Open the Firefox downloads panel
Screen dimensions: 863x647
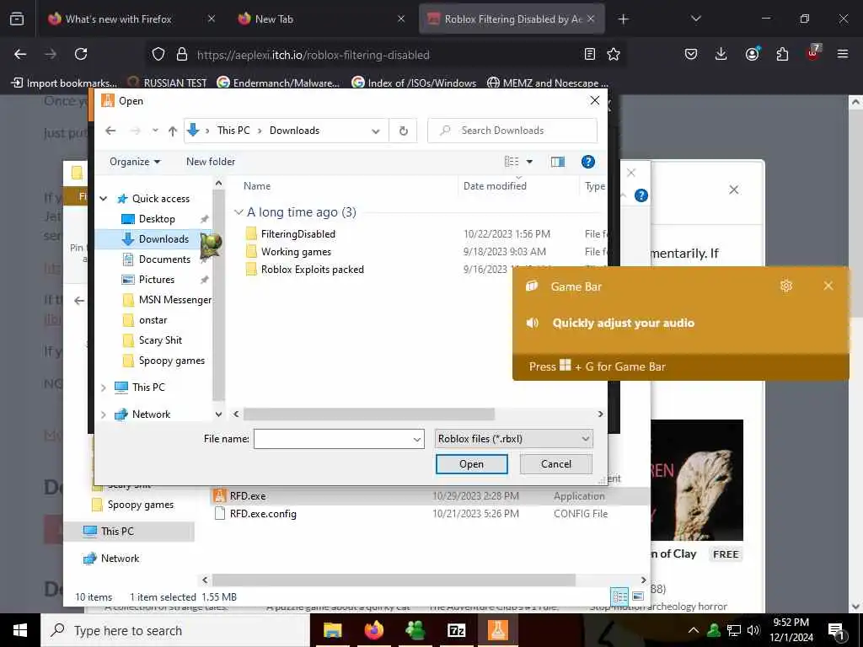point(721,54)
